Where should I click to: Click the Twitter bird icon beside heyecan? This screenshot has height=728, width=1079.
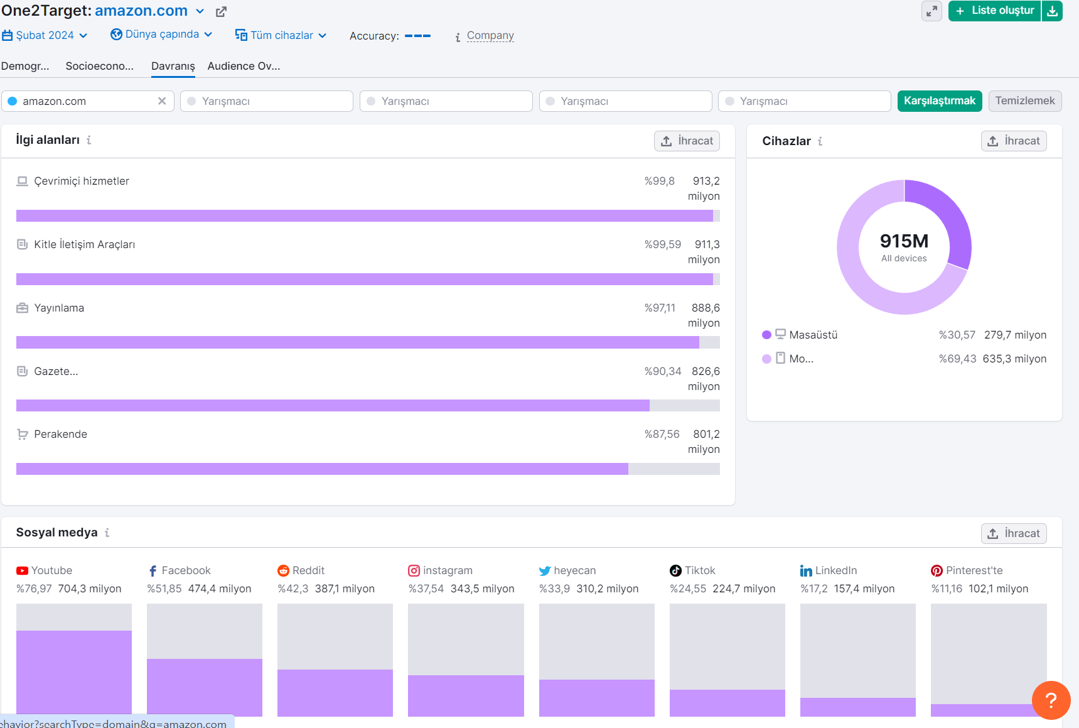point(545,571)
